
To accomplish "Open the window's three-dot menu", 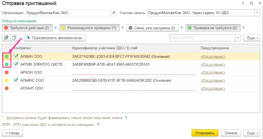I will (243, 3).
